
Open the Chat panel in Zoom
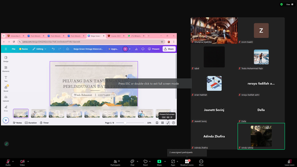coord(132,162)
